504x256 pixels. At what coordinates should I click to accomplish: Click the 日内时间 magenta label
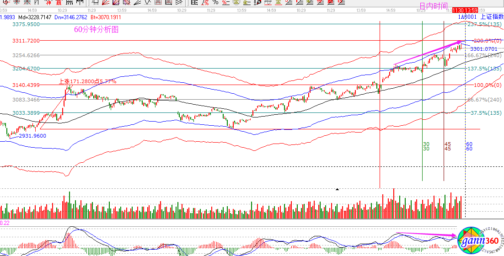point(434,6)
